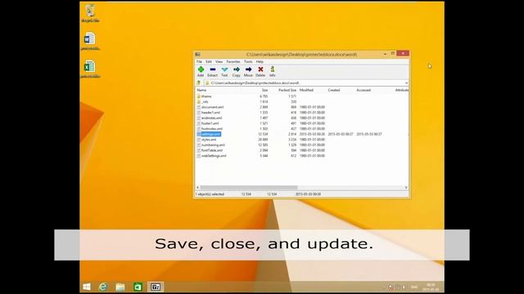Click the Info toolbar button
Screen dimensions: 524x294
tap(273, 71)
